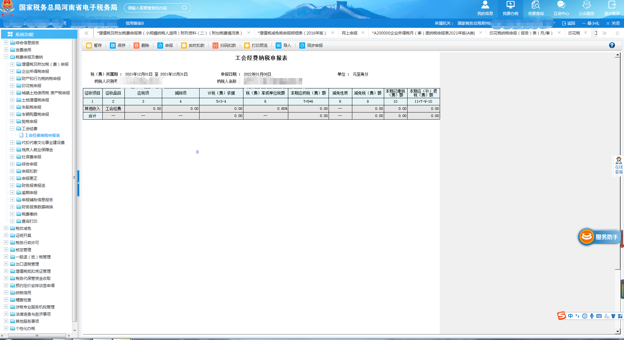This screenshot has width=624, height=340.
Task: Open 互动中心 interaction center icon
Action: tap(561, 8)
